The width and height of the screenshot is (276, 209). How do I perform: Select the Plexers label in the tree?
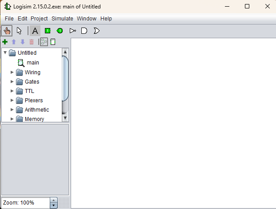[x=34, y=100]
